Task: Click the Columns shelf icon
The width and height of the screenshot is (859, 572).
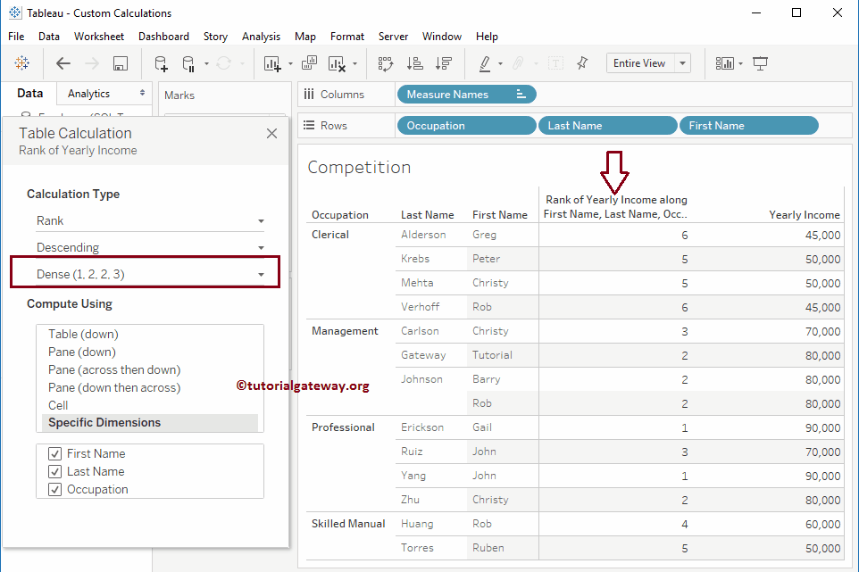Action: (x=309, y=95)
